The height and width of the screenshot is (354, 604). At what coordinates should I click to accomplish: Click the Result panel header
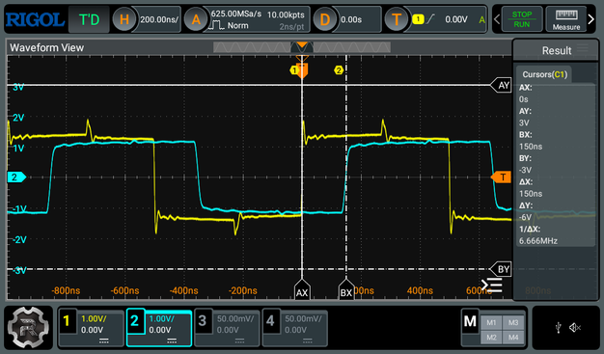coord(556,50)
